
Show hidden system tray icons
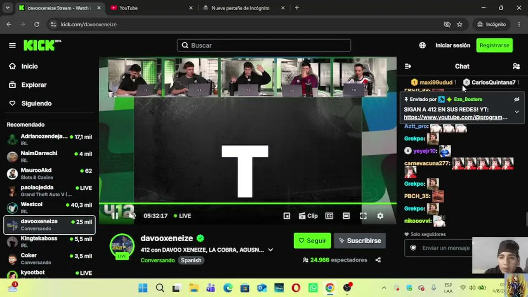pos(384,288)
